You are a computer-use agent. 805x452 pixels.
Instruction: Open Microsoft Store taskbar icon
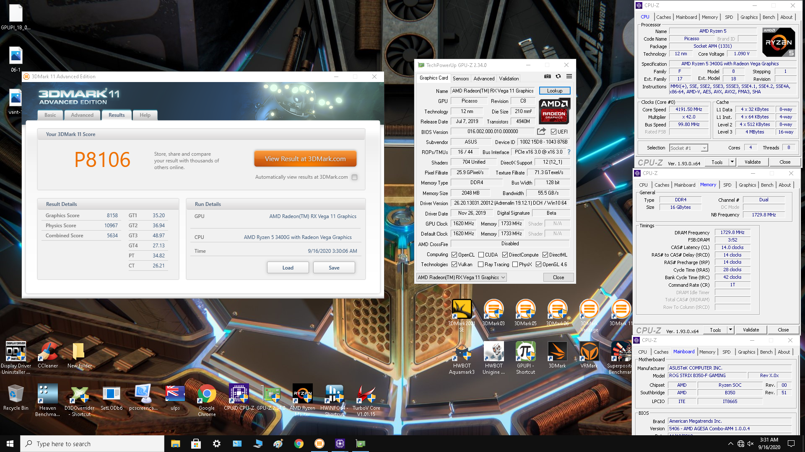pos(196,444)
